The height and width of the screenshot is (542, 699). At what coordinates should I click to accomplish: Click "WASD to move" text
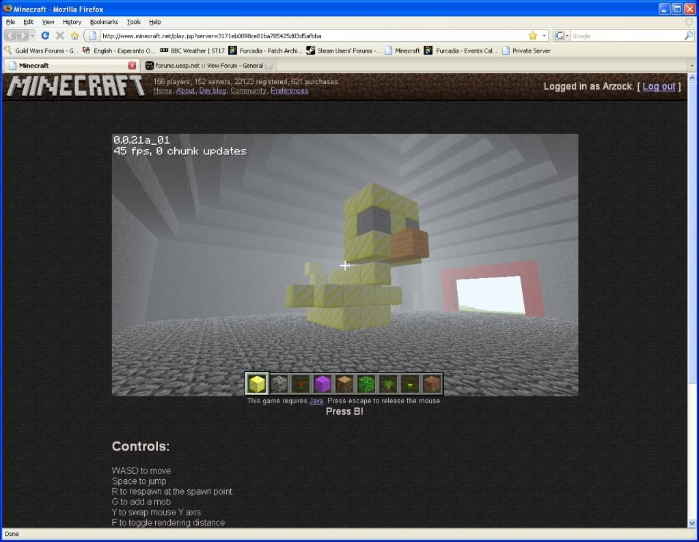tap(141, 471)
